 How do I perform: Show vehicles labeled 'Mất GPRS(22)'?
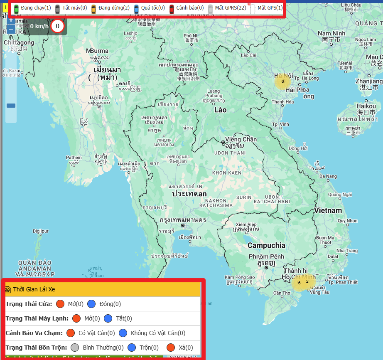coord(231,8)
